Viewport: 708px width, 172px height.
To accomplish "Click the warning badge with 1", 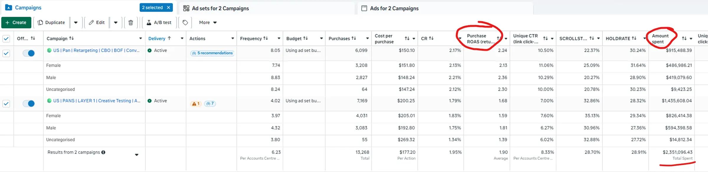I will 196,104.
